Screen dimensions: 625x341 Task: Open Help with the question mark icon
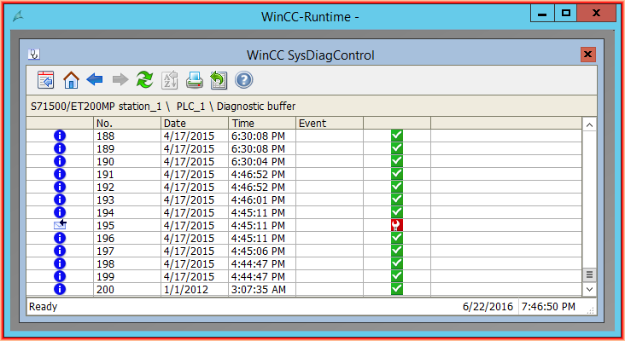243,80
